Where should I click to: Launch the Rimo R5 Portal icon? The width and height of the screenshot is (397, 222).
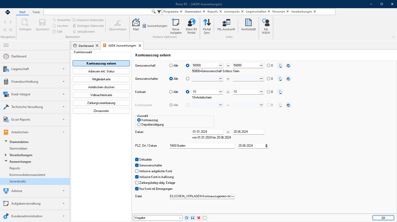tap(191, 26)
